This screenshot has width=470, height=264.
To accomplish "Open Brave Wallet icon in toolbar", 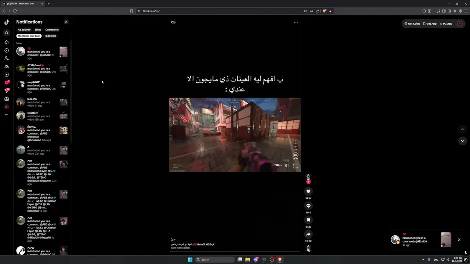I will [x=449, y=11].
